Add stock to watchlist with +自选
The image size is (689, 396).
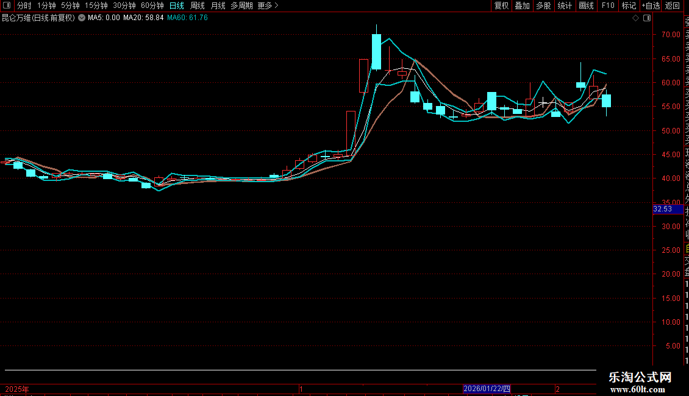click(651, 5)
